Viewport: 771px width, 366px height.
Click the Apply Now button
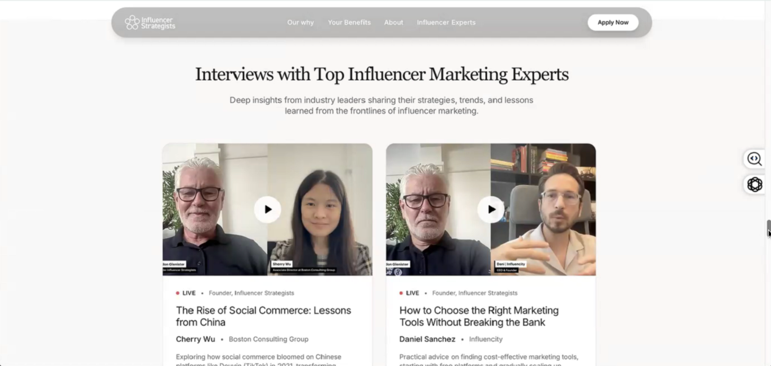(x=613, y=22)
